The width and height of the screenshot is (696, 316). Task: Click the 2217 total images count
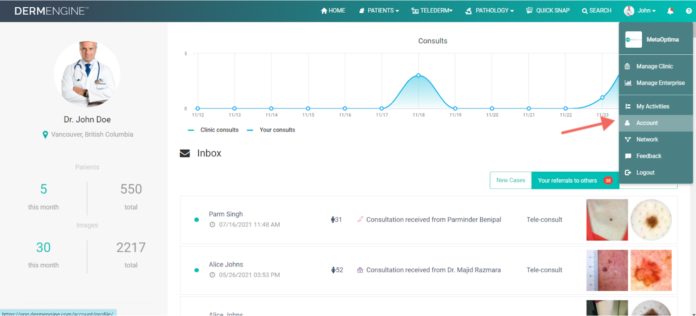131,248
